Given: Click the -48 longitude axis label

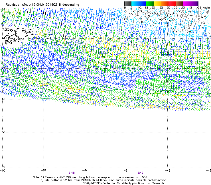Looking at the screenshot, I should 167,170.
